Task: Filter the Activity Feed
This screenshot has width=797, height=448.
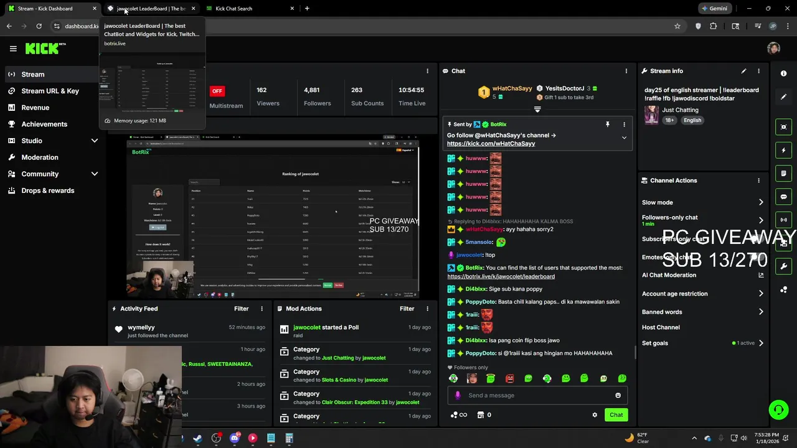Action: pos(241,309)
